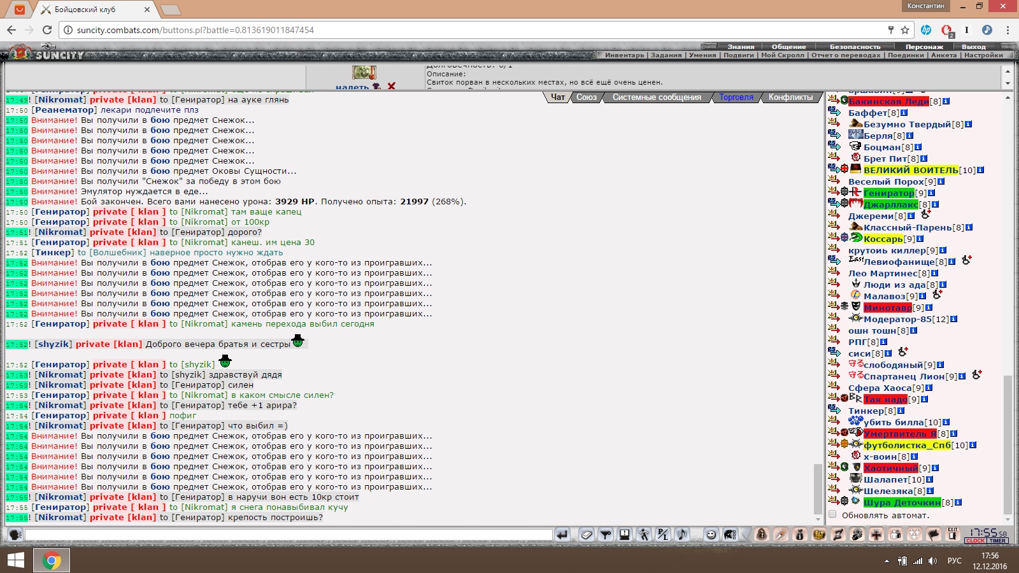Switch to TIMER mode button
The image size is (1019, 573).
point(997,541)
